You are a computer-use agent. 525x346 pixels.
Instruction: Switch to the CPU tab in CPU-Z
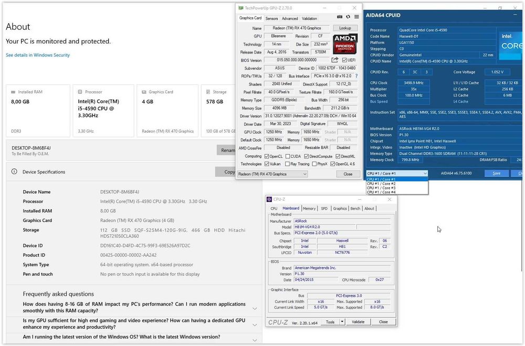click(x=274, y=208)
